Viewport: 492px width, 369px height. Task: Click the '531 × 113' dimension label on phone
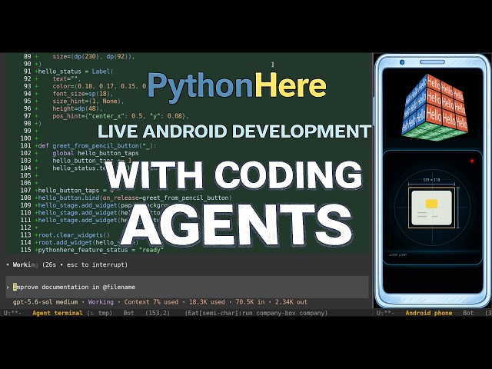[x=431, y=180]
